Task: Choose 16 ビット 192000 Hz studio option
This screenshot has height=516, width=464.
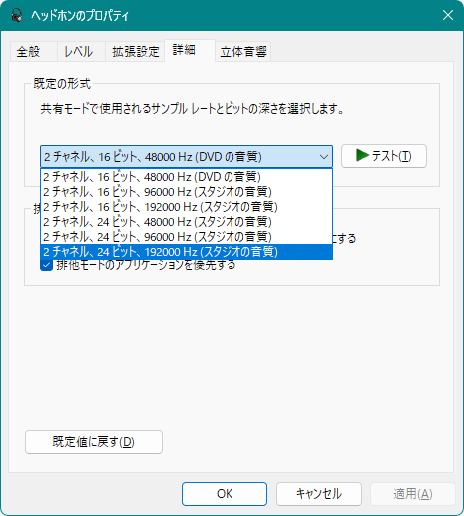Action: tap(187, 207)
